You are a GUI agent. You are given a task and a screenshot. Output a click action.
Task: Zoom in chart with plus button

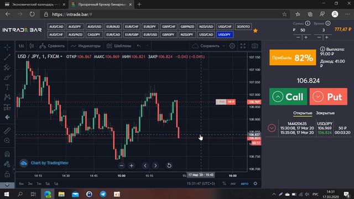(x=132, y=166)
